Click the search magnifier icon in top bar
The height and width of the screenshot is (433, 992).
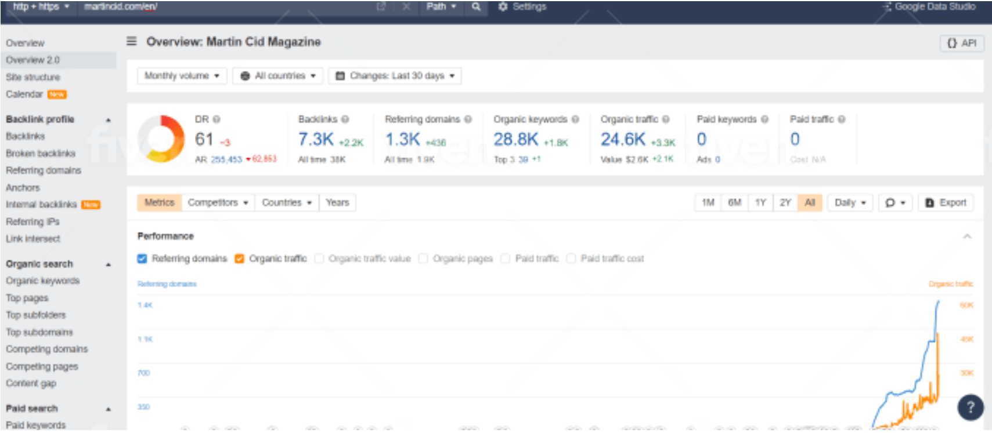[476, 7]
